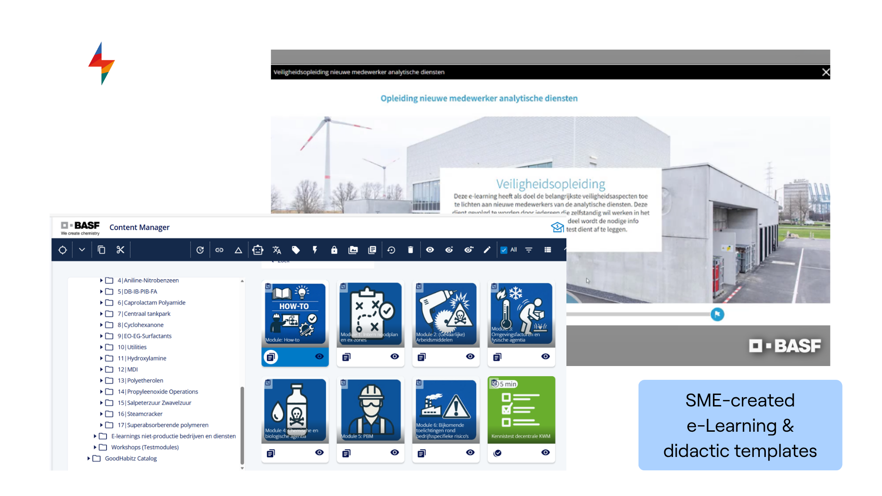Image resolution: width=882 pixels, height=496 pixels.
Task: Click the padlock lock icon
Action: tap(334, 250)
